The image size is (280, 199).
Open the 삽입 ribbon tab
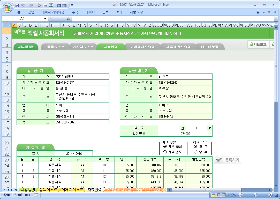pos(31,12)
